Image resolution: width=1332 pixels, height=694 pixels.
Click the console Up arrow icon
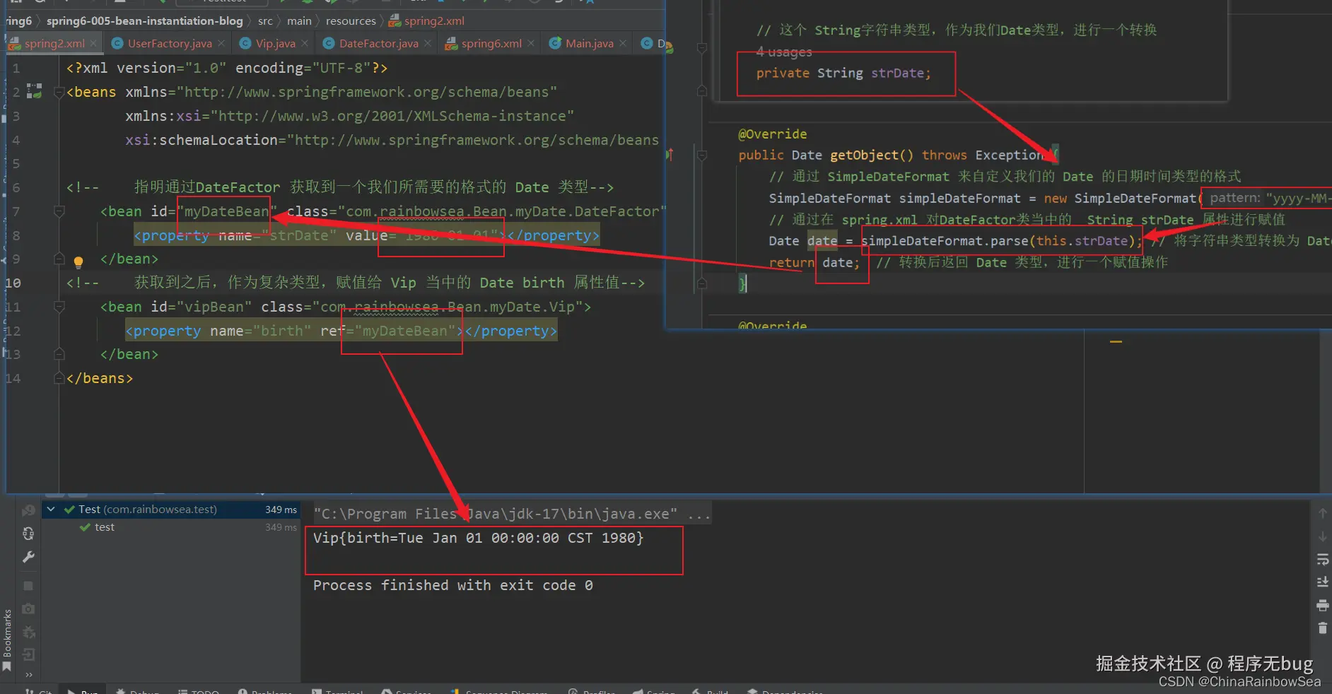pos(1323,513)
